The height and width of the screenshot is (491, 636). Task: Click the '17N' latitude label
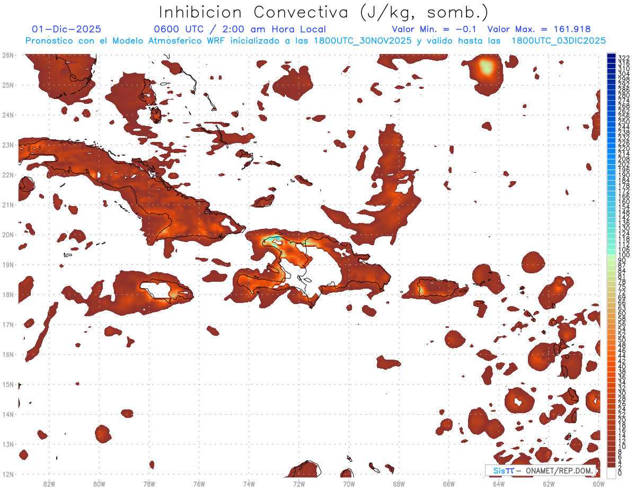click(x=8, y=324)
